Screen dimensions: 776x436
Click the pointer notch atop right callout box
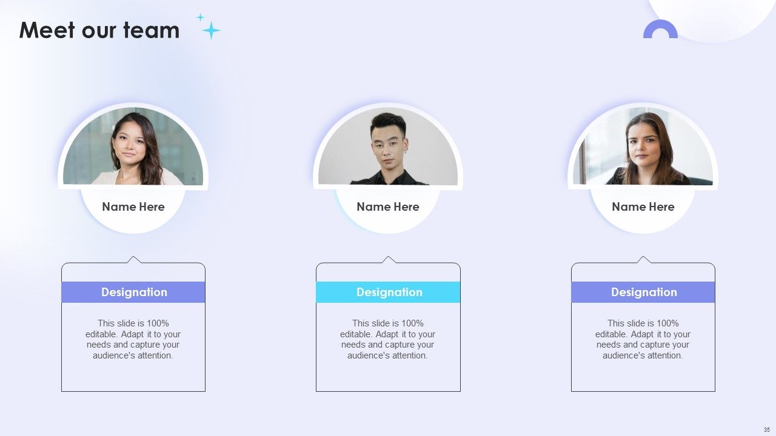coord(643,260)
